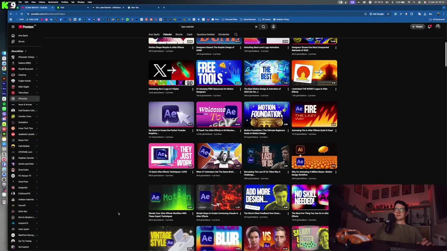Click the magnifier search button

(x=264, y=26)
